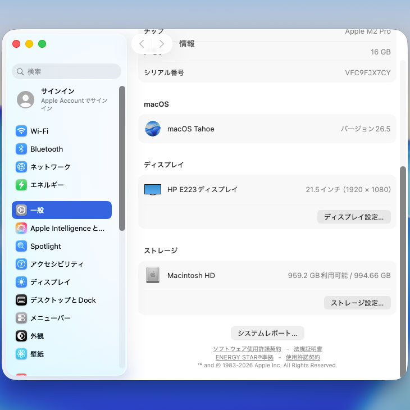Image resolution: width=410 pixels, height=410 pixels.
Task: Select デスクトップとDock in the sidebar
Action: (62, 300)
